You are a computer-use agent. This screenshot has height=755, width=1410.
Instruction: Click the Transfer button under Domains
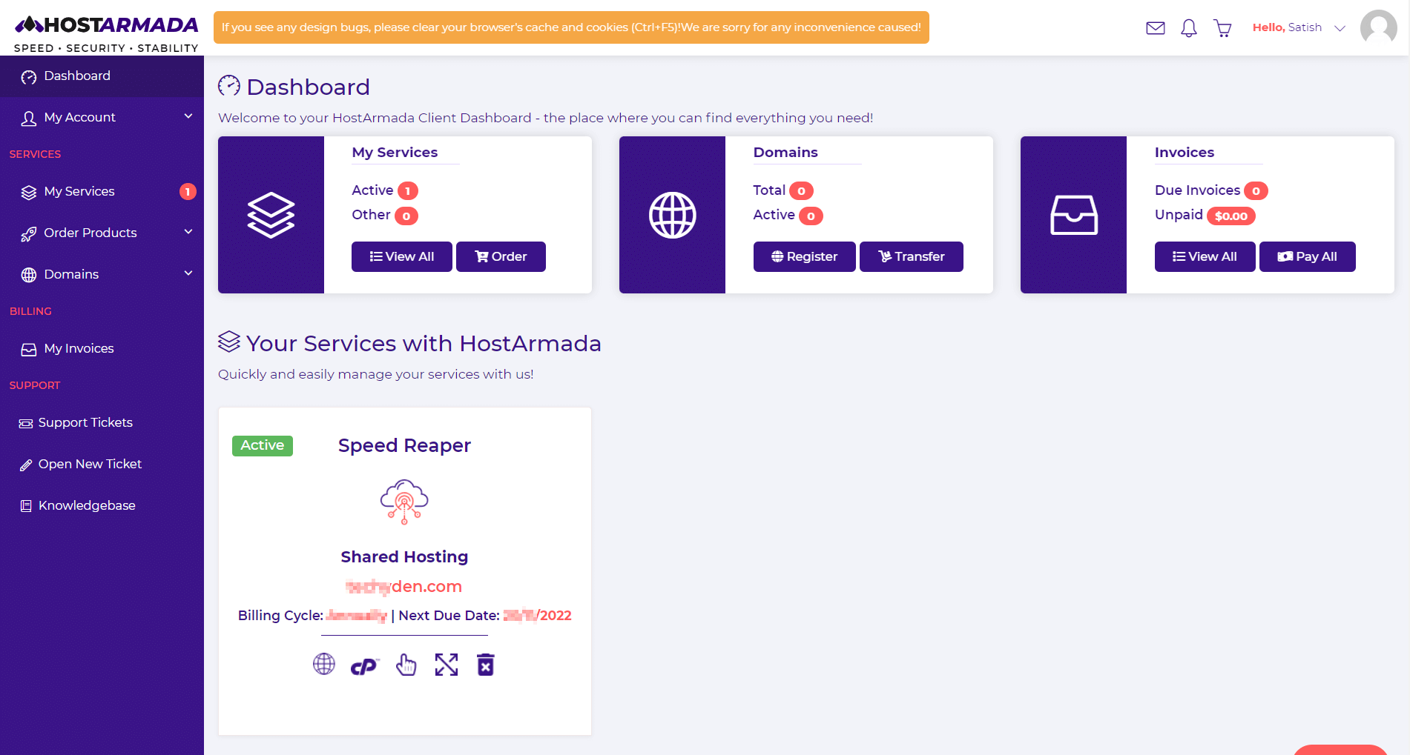pyautogui.click(x=911, y=256)
